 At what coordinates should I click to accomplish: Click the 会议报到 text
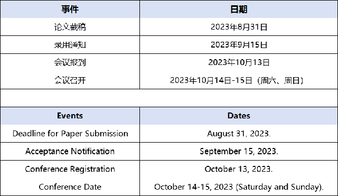pos(70,62)
